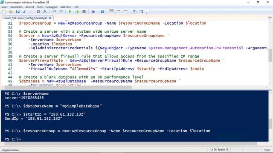Screen dimensions: 273x153
Task: Save the script with the floppy disk icon
Action: (x=17, y=11)
